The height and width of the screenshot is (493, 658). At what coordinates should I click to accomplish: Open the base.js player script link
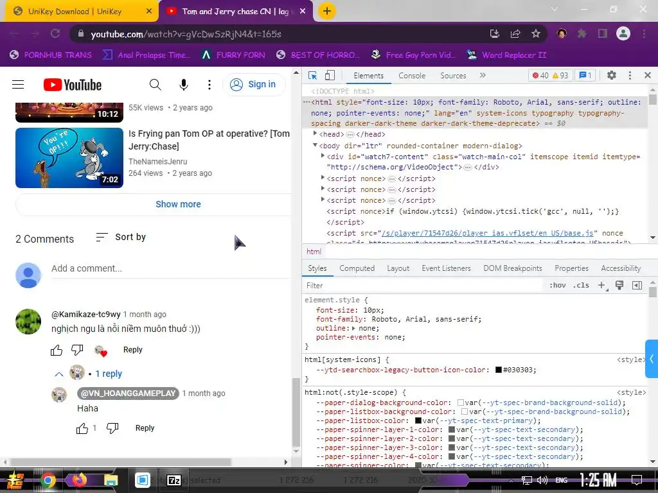click(x=487, y=233)
